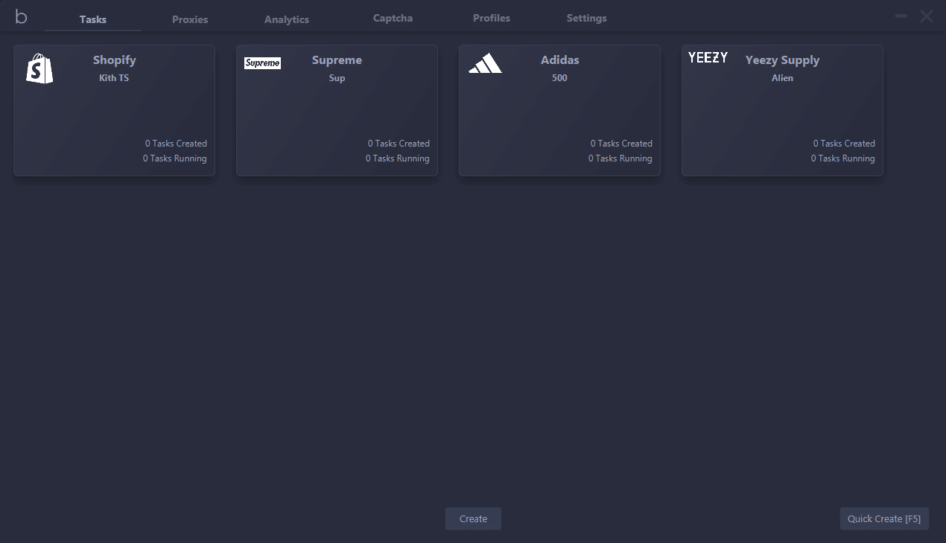Screen dimensions: 946x543
Task: Click the Shopify bag logo icon
Action: 39,68
